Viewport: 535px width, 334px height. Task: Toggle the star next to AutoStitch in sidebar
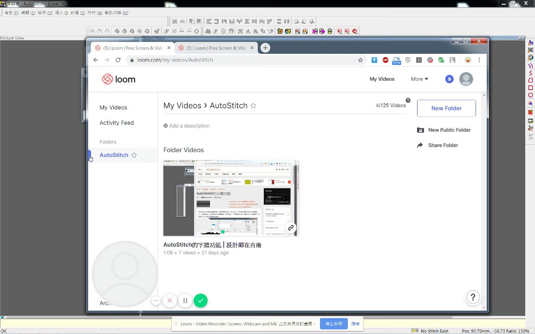[134, 155]
